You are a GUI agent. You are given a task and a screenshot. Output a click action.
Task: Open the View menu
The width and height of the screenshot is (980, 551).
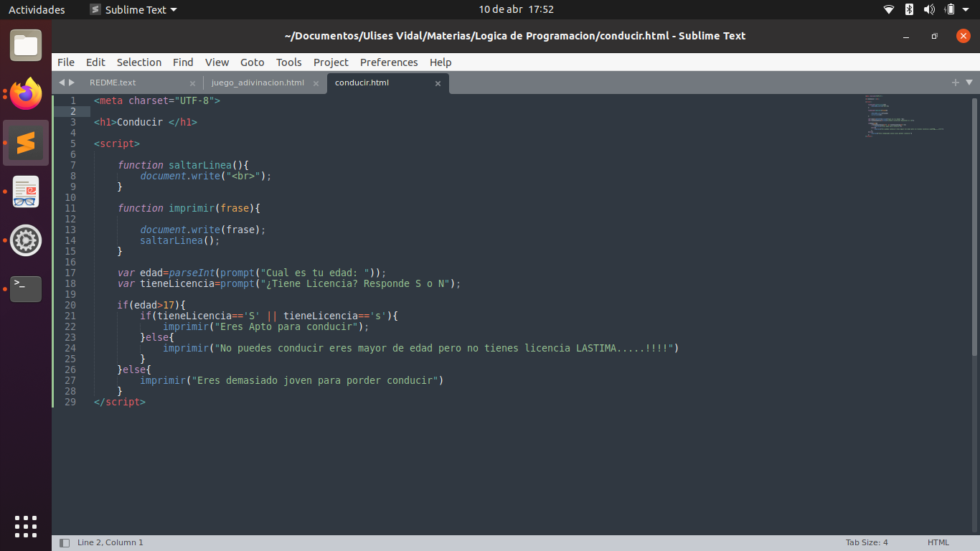click(217, 62)
